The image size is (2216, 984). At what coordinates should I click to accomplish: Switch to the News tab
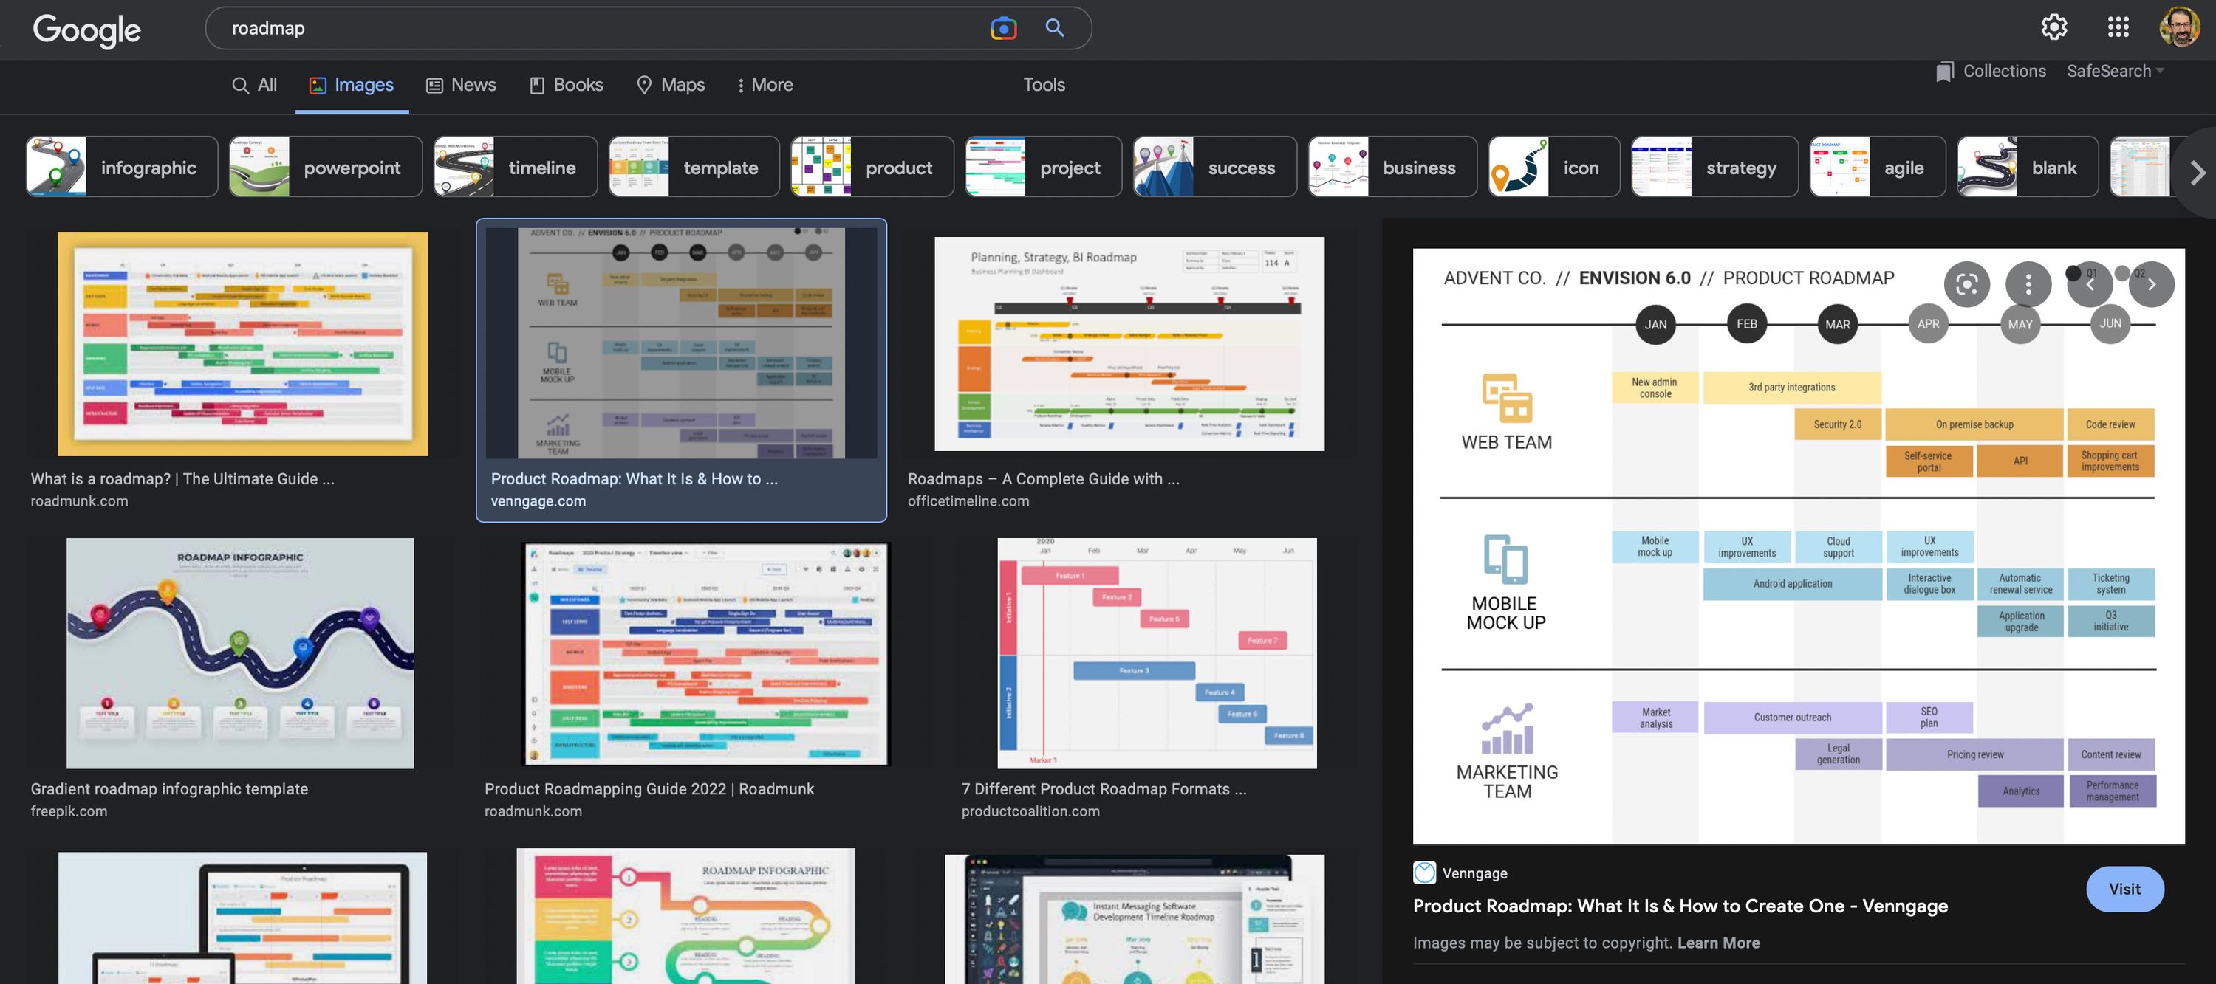click(461, 85)
